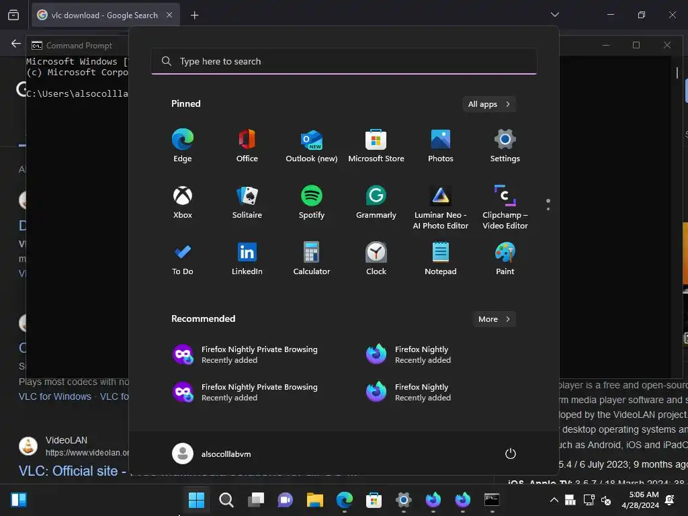Viewport: 688px width, 516px height.
Task: Launch Luminar Neo AI Photo Editor
Action: tap(441, 208)
